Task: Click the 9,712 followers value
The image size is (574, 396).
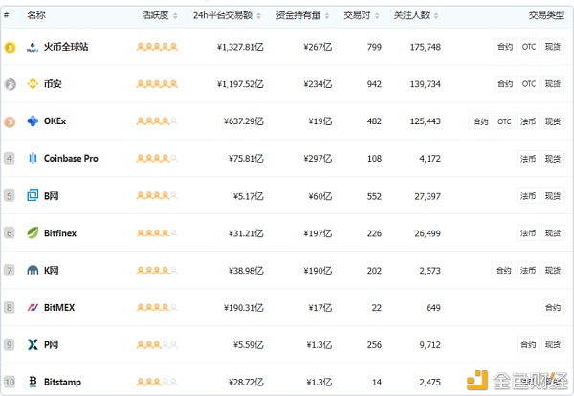Action: pyautogui.click(x=430, y=344)
